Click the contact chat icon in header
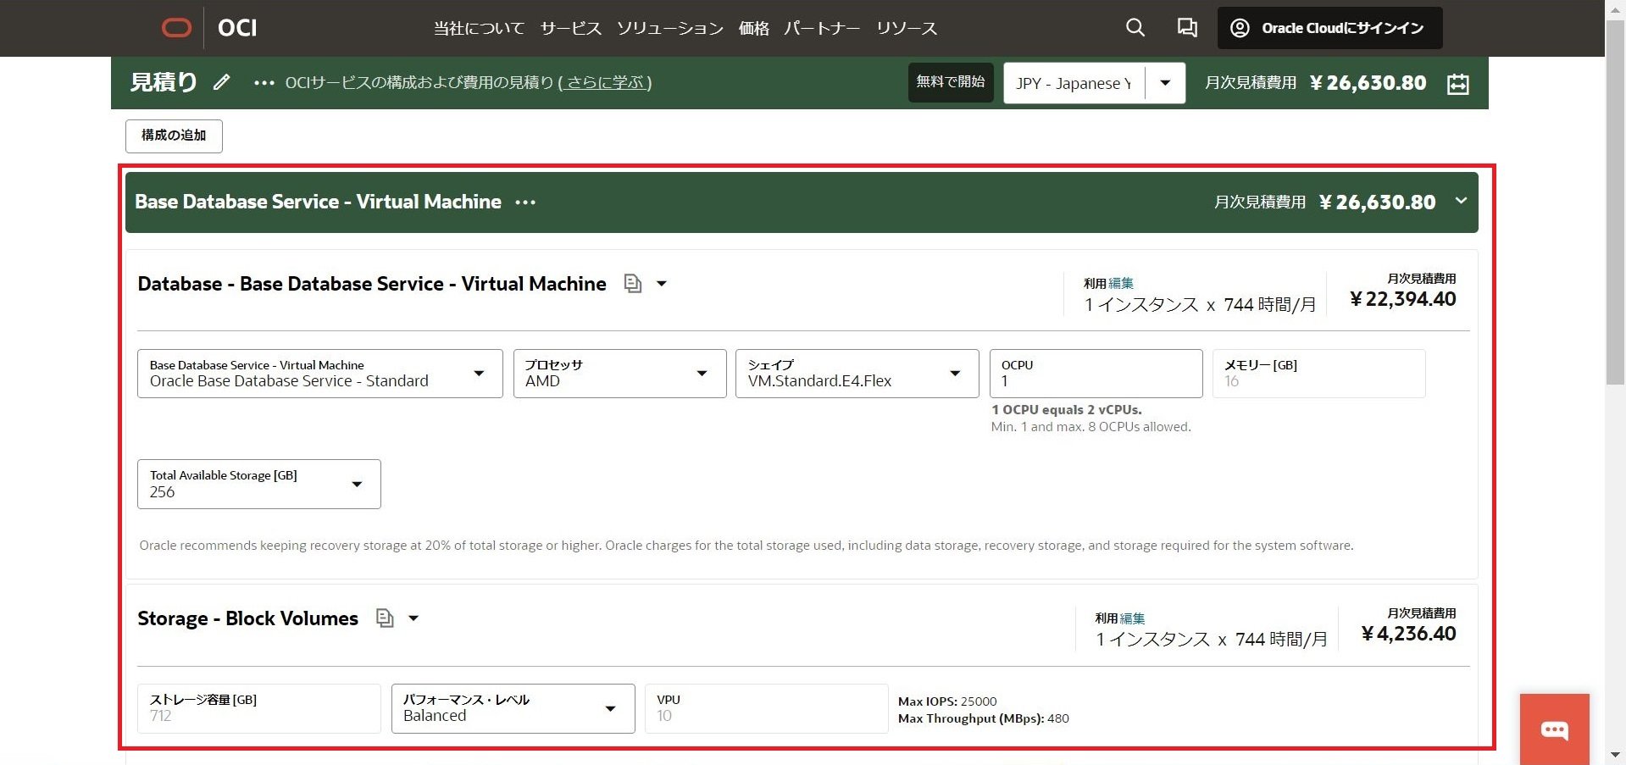 point(1186,28)
